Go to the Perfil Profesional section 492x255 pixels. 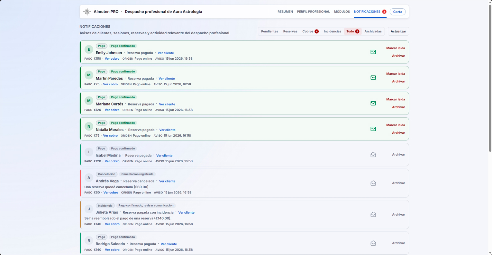coord(313,12)
